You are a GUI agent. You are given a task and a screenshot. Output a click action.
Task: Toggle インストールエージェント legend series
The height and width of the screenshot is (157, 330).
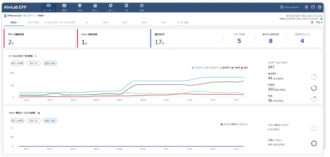205,68
